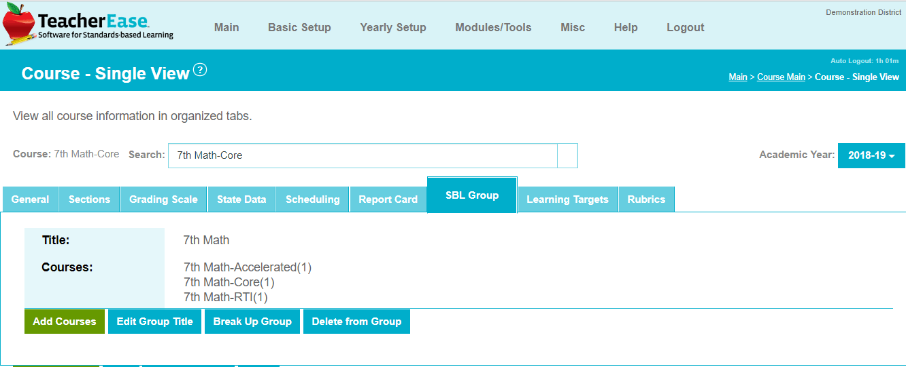Click Logout in the top navigation
Screen dimensions: 906x367
685,28
